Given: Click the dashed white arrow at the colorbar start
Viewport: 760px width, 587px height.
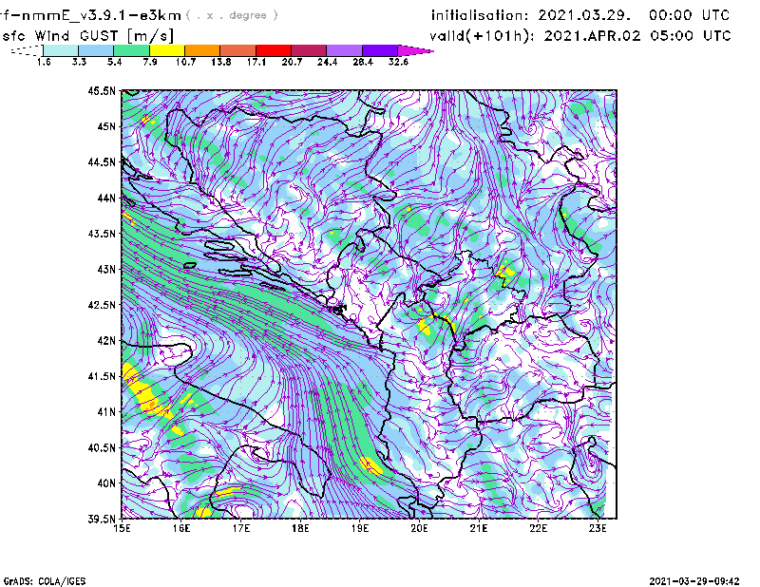Looking at the screenshot, I should (x=27, y=50).
